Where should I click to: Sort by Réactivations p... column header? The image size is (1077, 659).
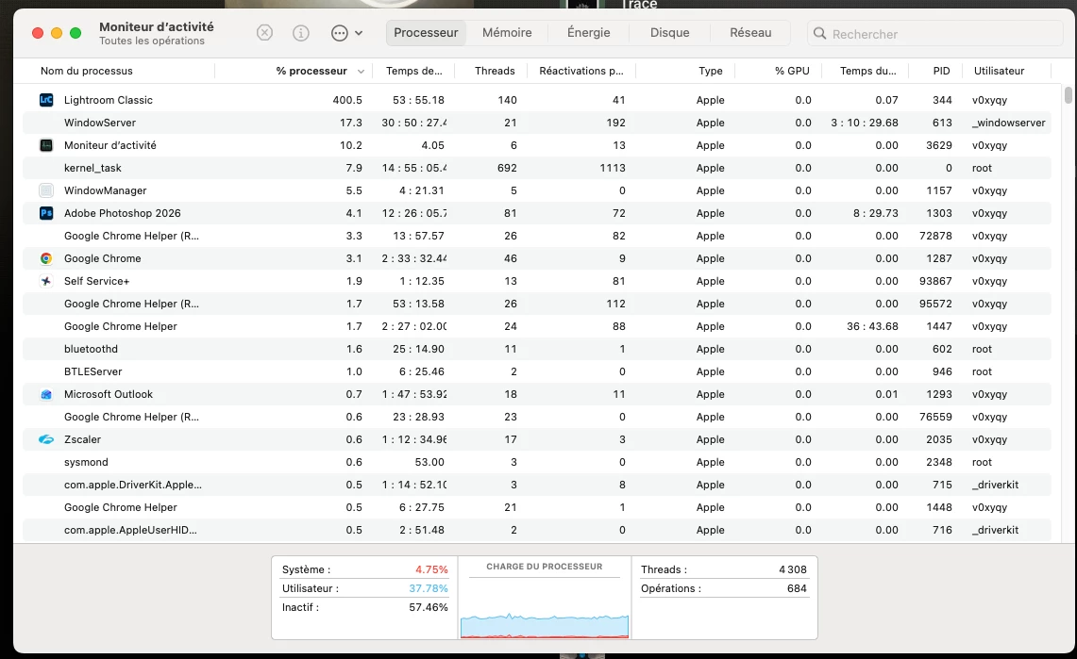tap(581, 71)
